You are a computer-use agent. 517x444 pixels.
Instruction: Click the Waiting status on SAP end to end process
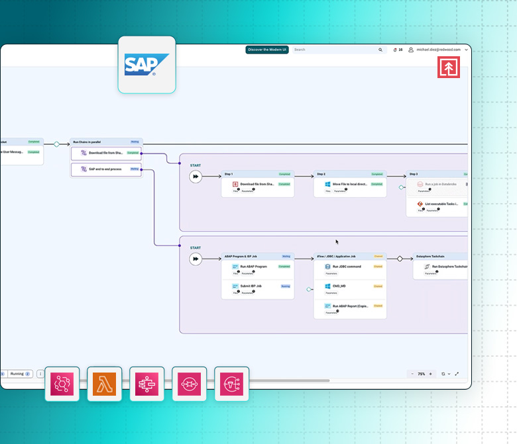tap(135, 169)
